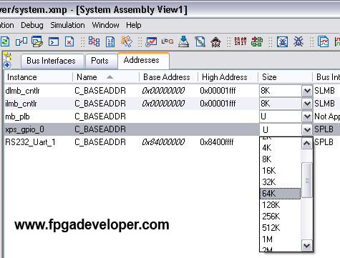340x258 pixels.
Task: Click the BRAM INIT toolbar icon
Action: 241,41
